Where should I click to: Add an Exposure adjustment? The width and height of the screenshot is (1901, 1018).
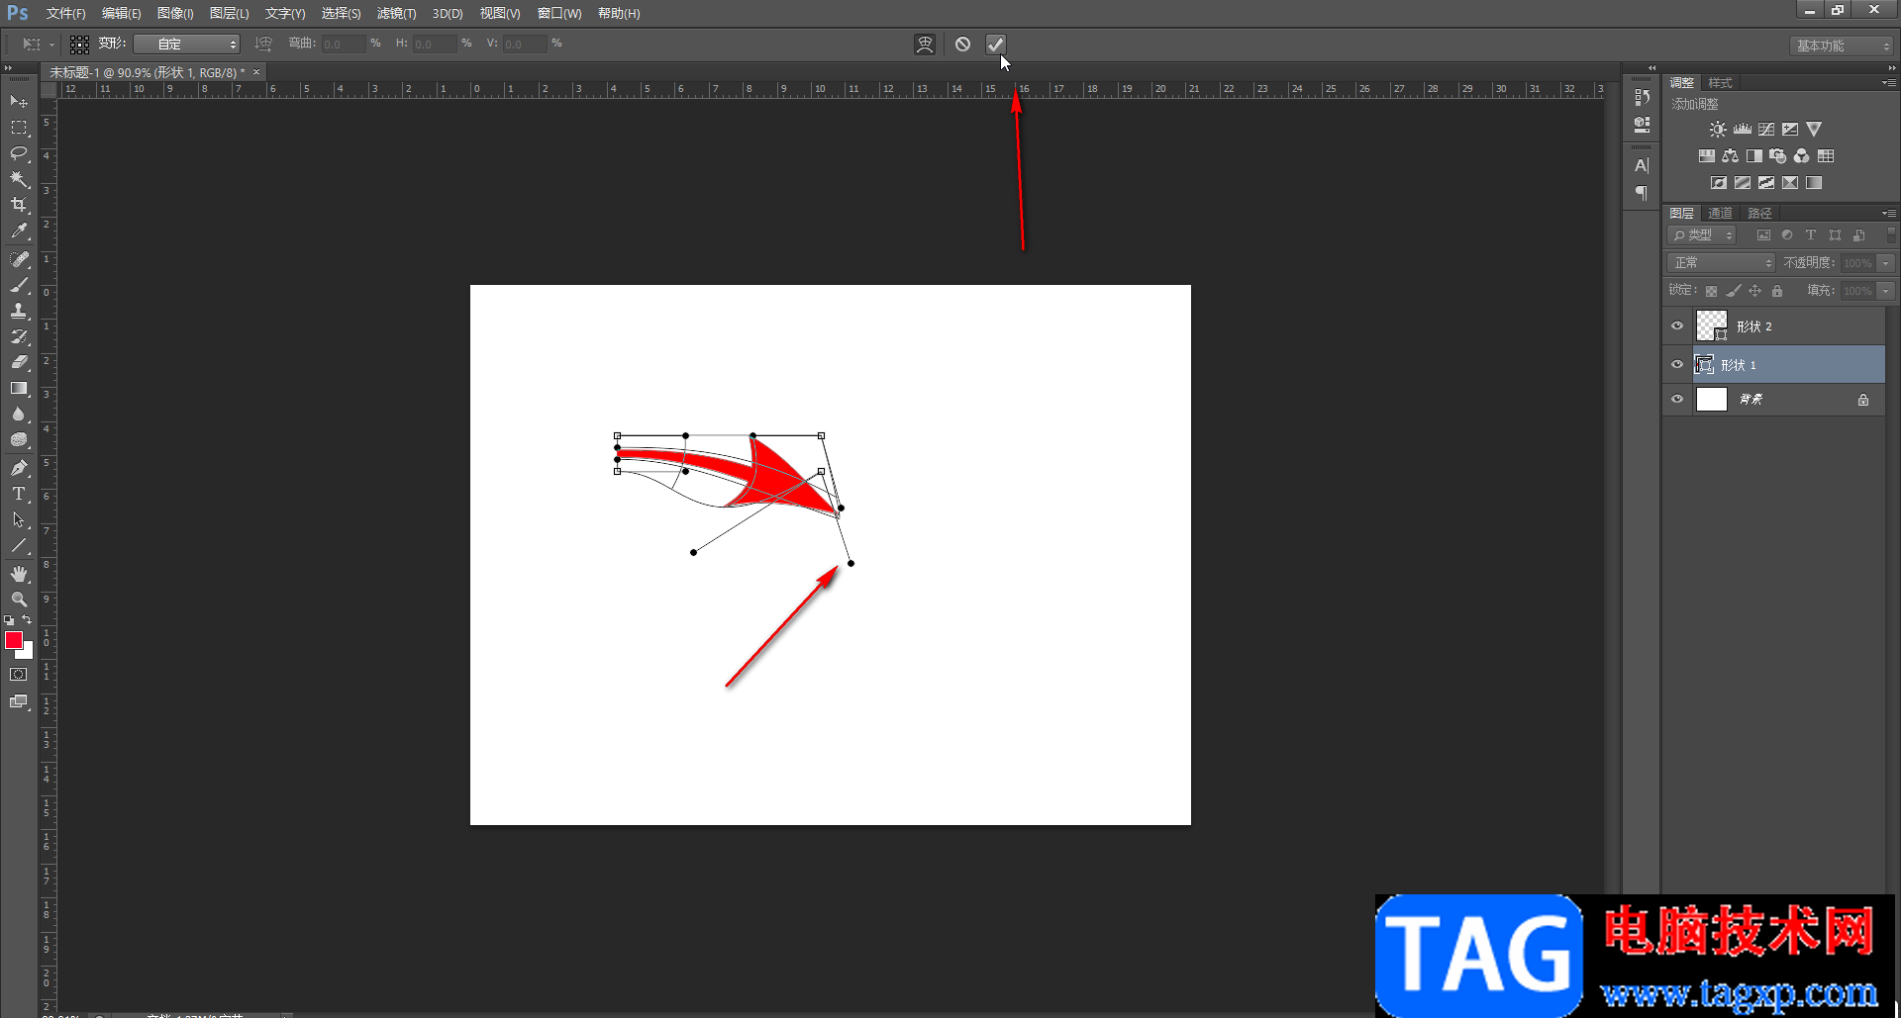pyautogui.click(x=1790, y=130)
